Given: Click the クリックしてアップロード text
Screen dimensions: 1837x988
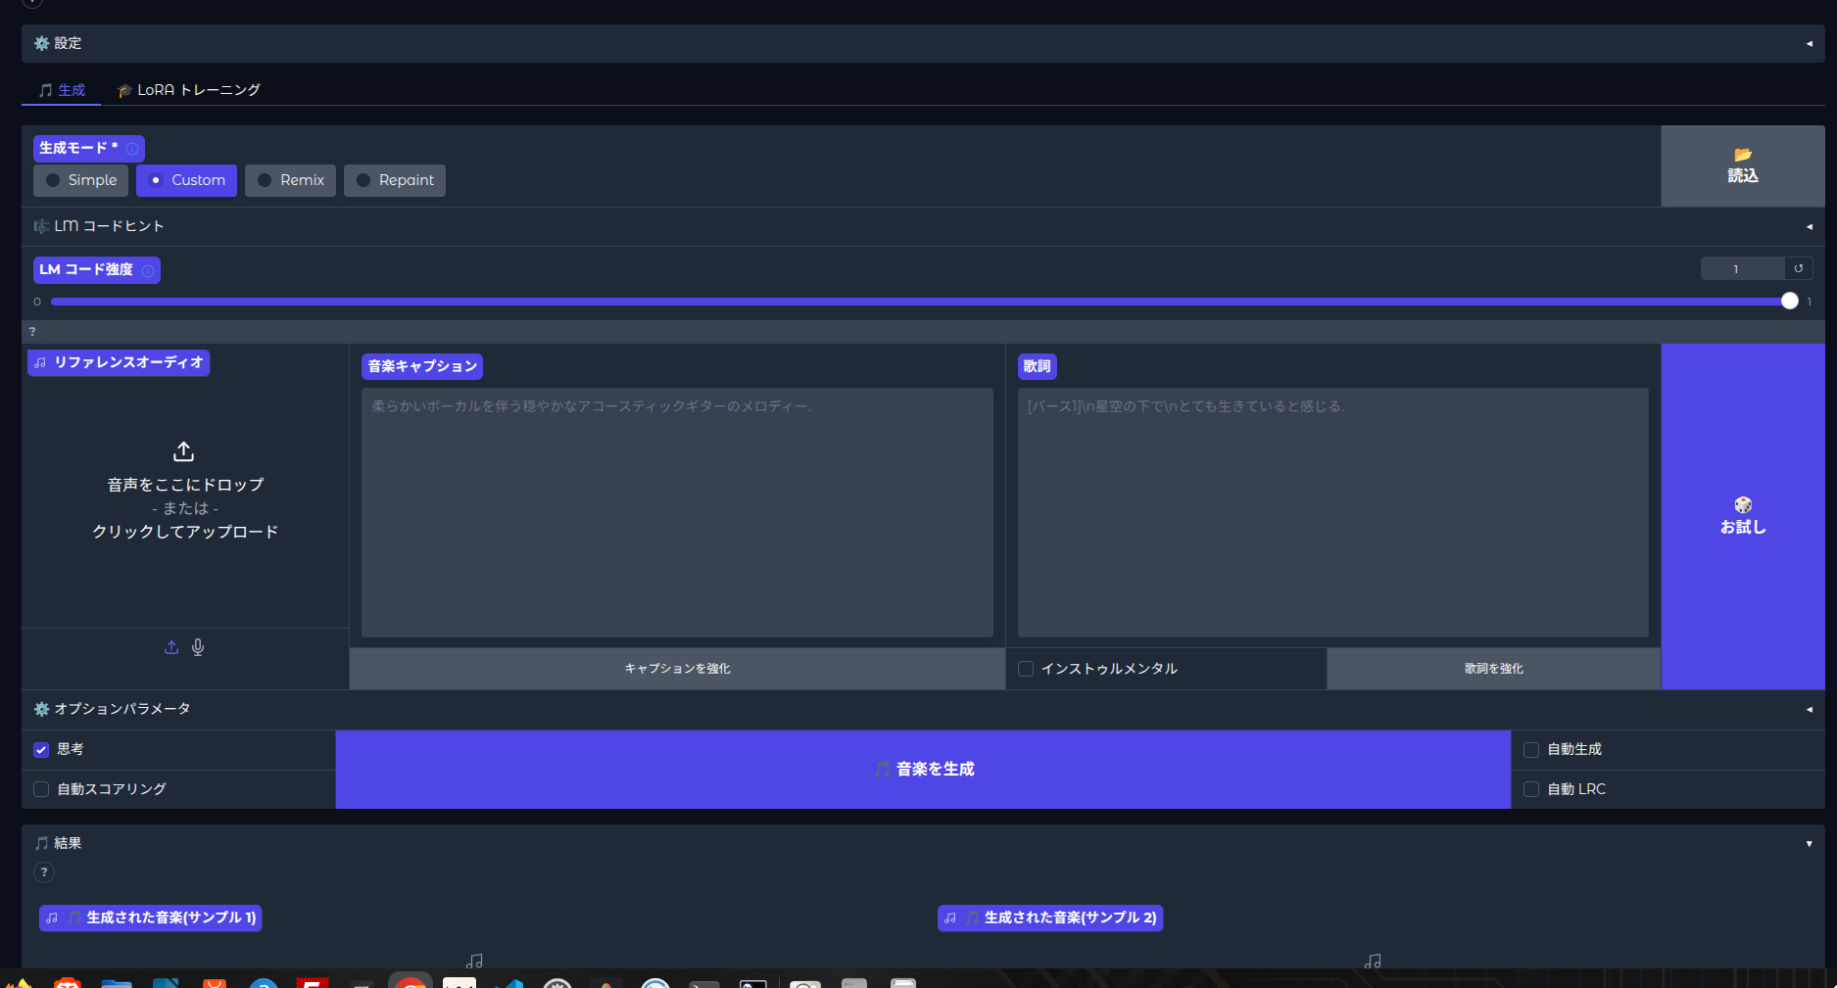Looking at the screenshot, I should click(185, 532).
